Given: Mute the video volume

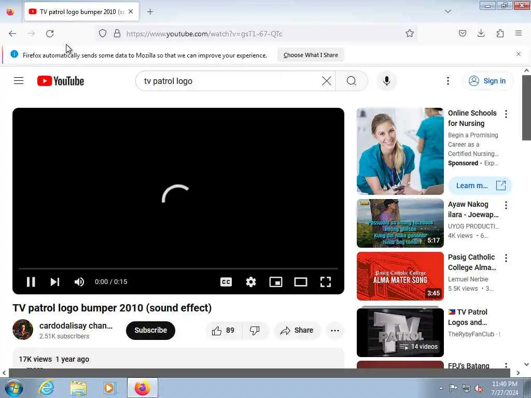Looking at the screenshot, I should [x=79, y=281].
